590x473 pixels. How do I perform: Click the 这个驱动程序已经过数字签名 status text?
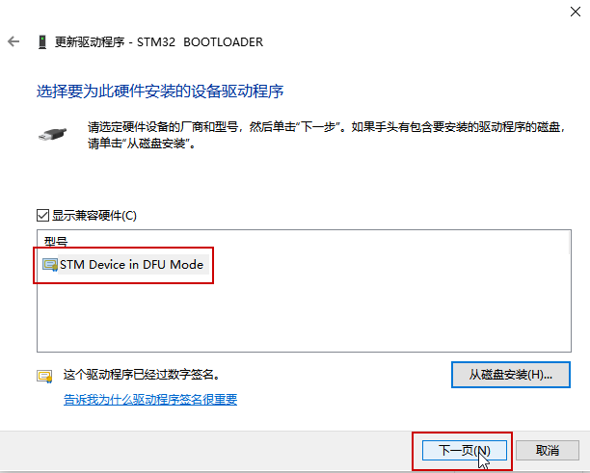[x=142, y=375]
